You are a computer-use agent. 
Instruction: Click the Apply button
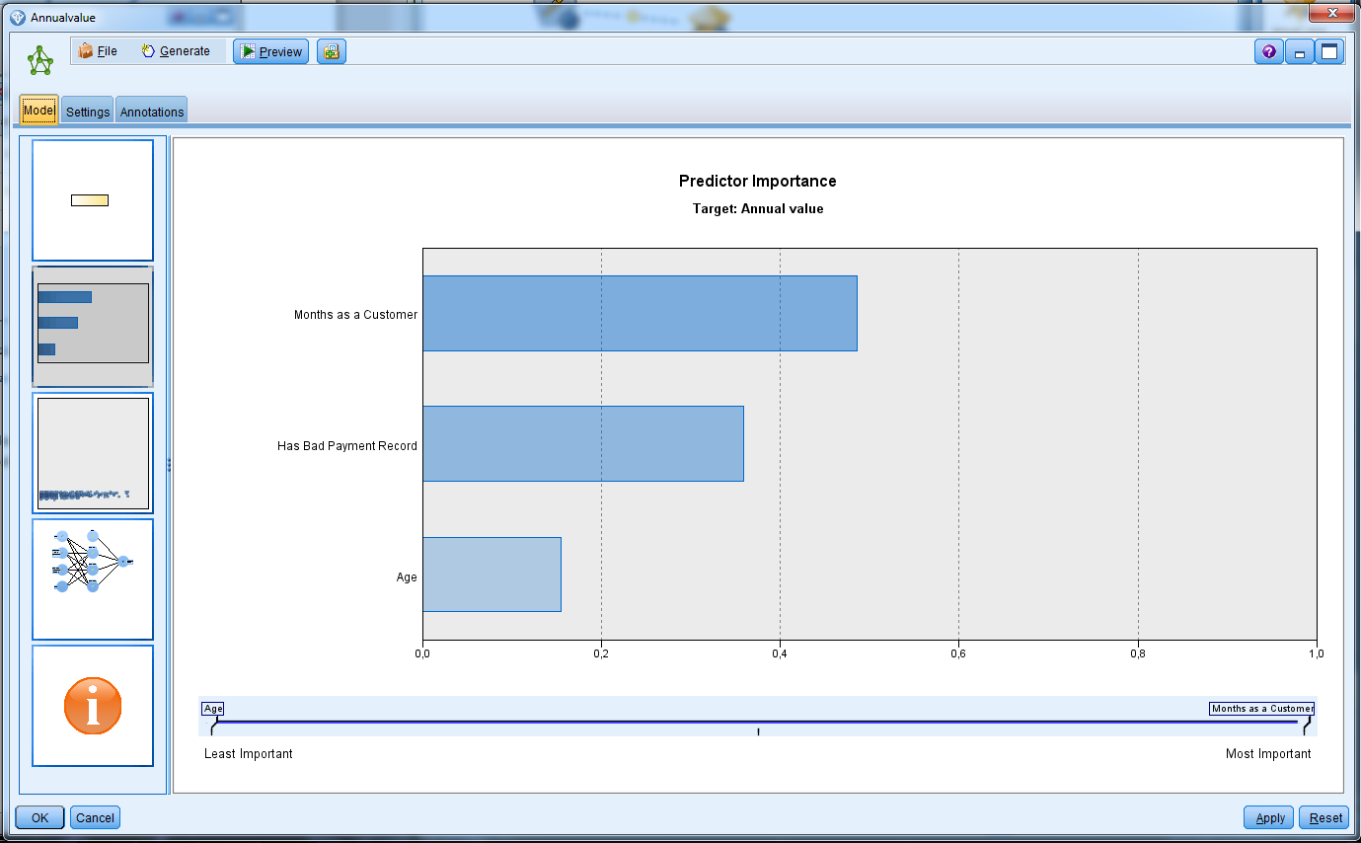coord(1269,817)
